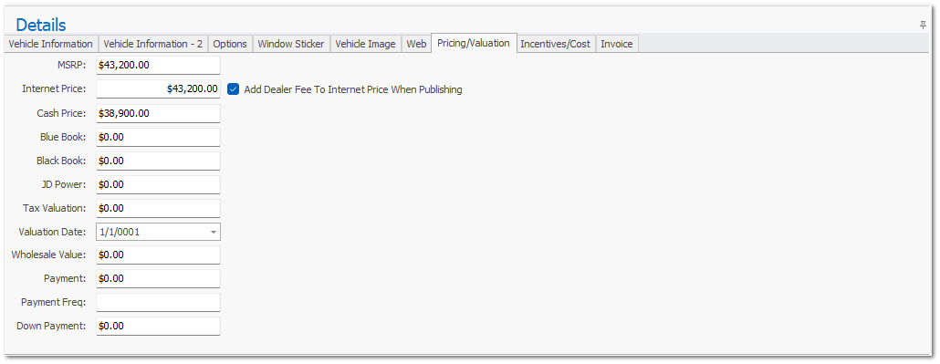Switch to the Web tab
Viewport: 940px width, 364px height.
(416, 44)
